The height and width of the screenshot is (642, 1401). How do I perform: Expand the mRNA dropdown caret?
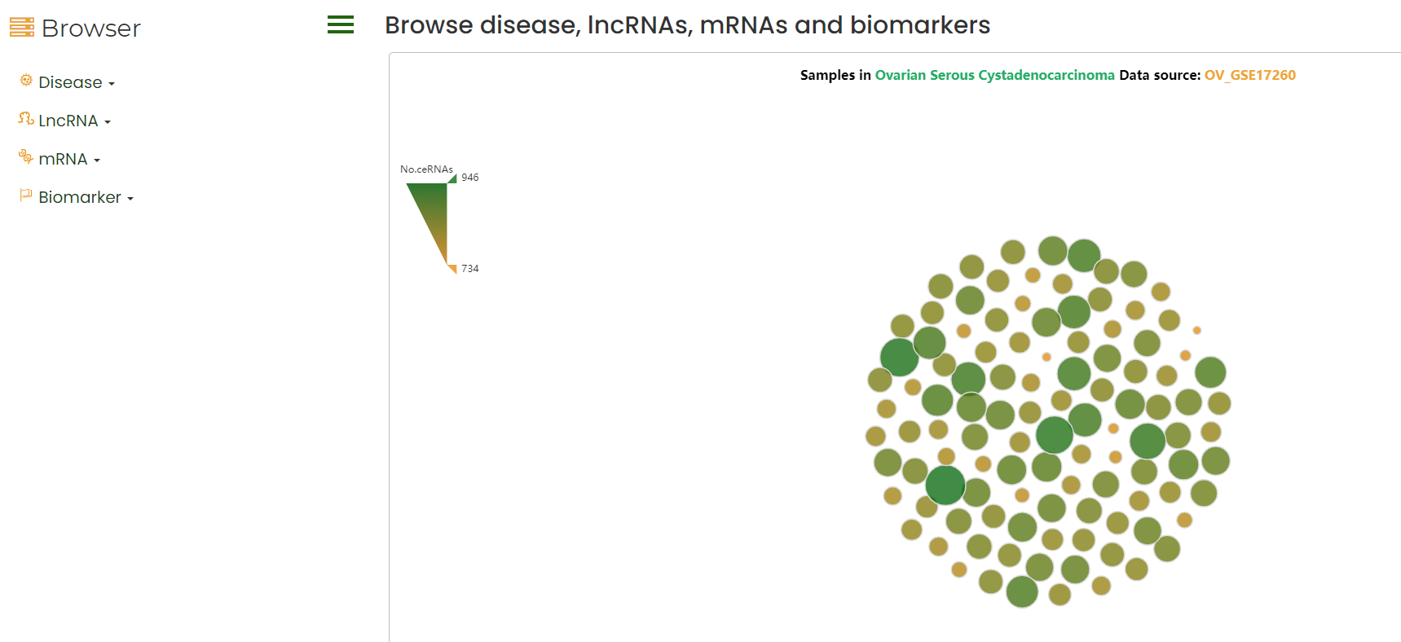click(97, 160)
